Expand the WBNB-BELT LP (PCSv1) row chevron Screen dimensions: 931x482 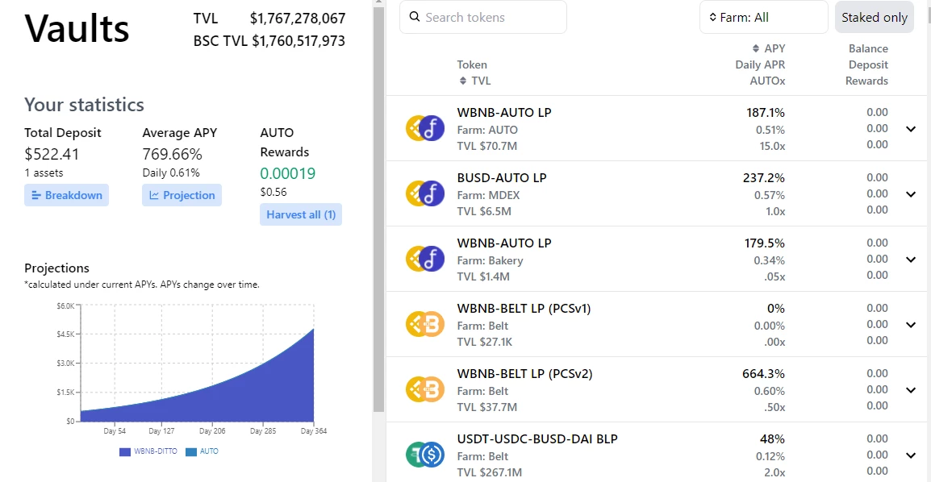911,324
